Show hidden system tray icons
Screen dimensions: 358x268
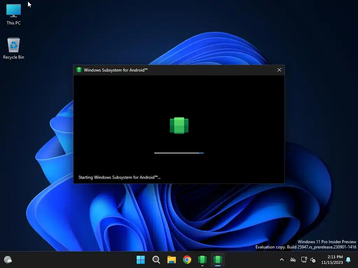pos(282,260)
